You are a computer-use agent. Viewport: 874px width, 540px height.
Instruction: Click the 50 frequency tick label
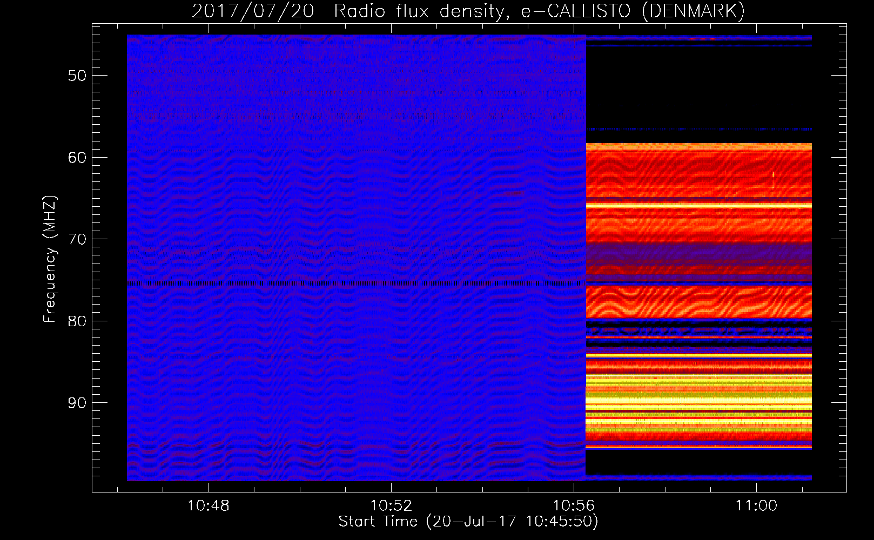click(77, 76)
